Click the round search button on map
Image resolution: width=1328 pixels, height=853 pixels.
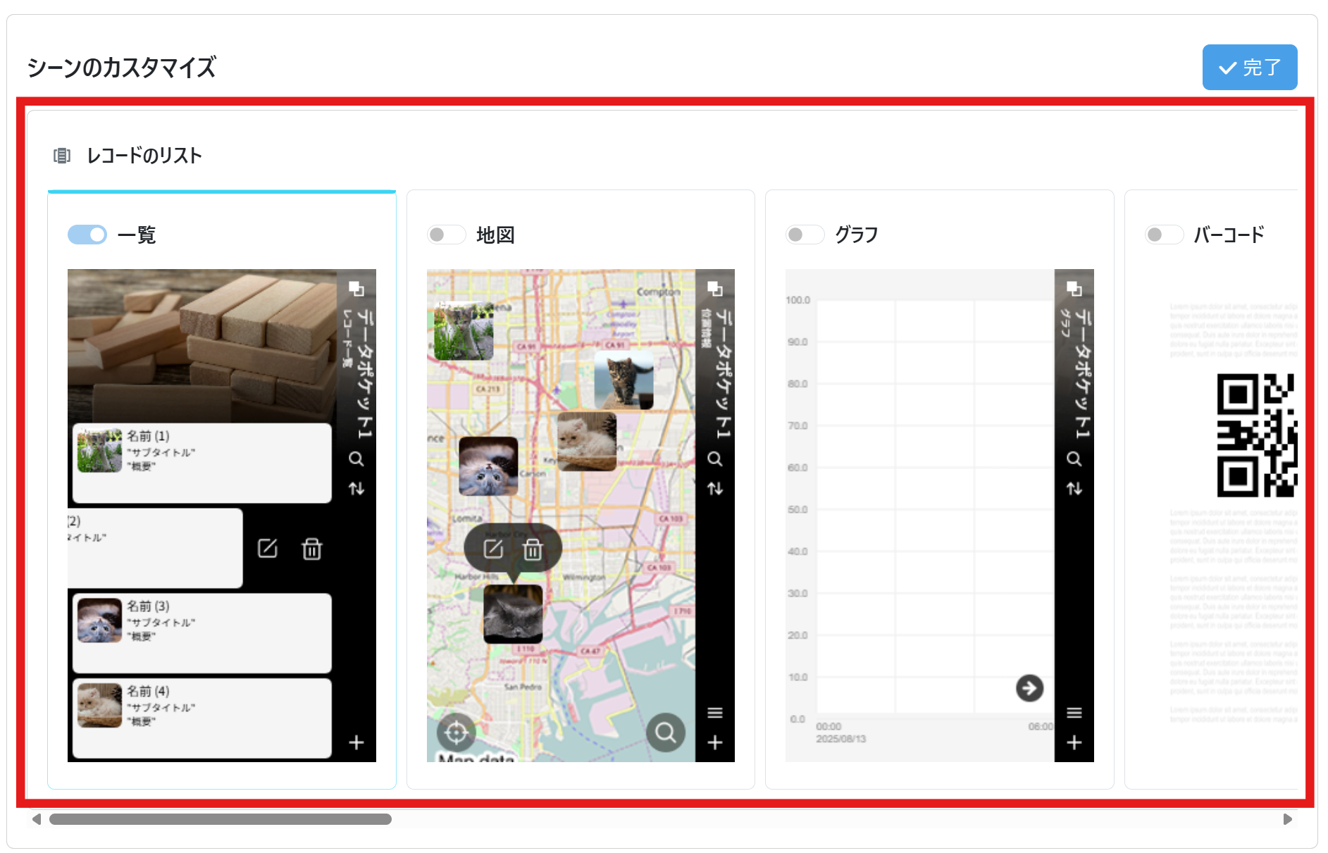tap(665, 733)
